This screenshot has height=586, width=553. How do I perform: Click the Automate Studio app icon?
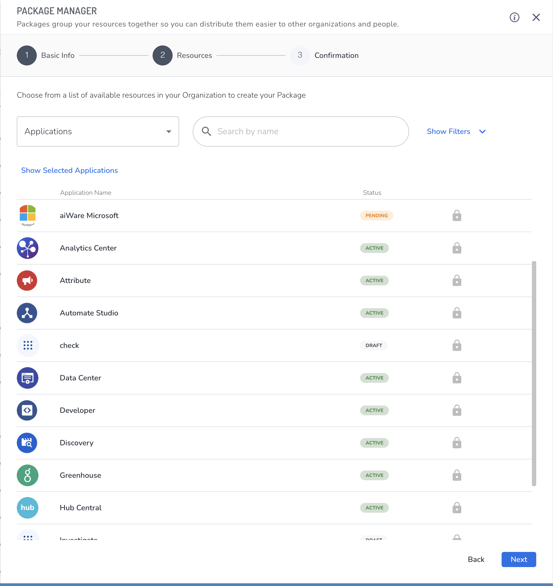pyautogui.click(x=27, y=313)
